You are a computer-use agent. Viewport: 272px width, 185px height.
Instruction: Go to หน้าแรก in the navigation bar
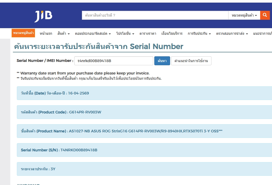(46, 33)
